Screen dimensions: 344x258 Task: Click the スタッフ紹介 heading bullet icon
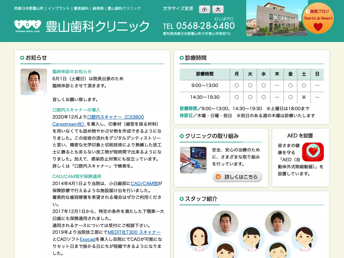click(x=182, y=199)
